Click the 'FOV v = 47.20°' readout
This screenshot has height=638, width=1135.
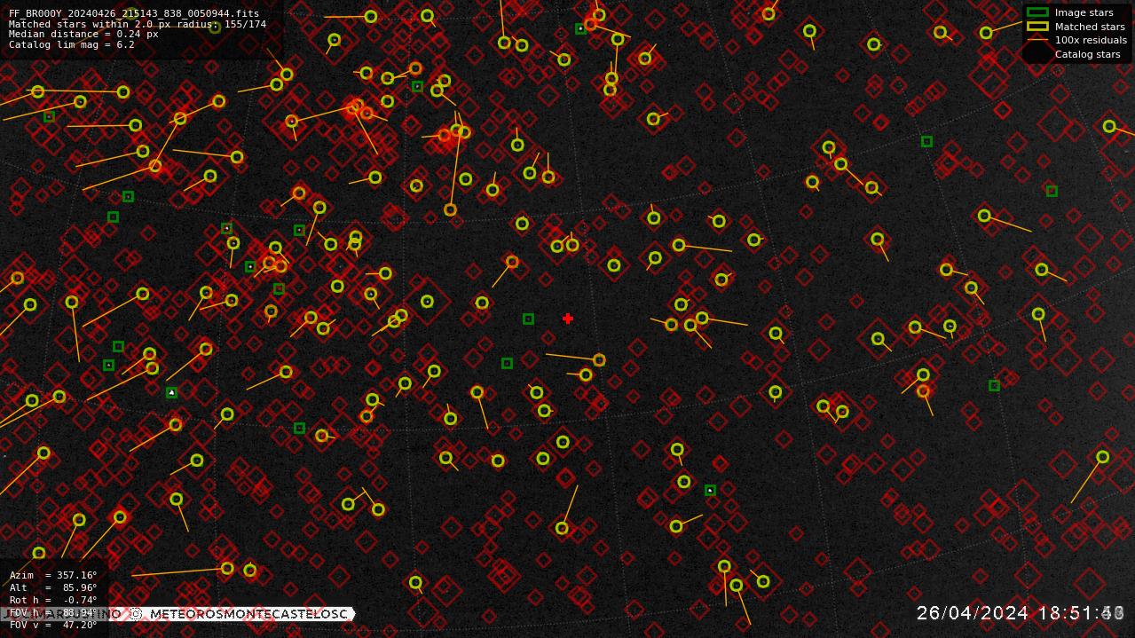[x=53, y=626]
